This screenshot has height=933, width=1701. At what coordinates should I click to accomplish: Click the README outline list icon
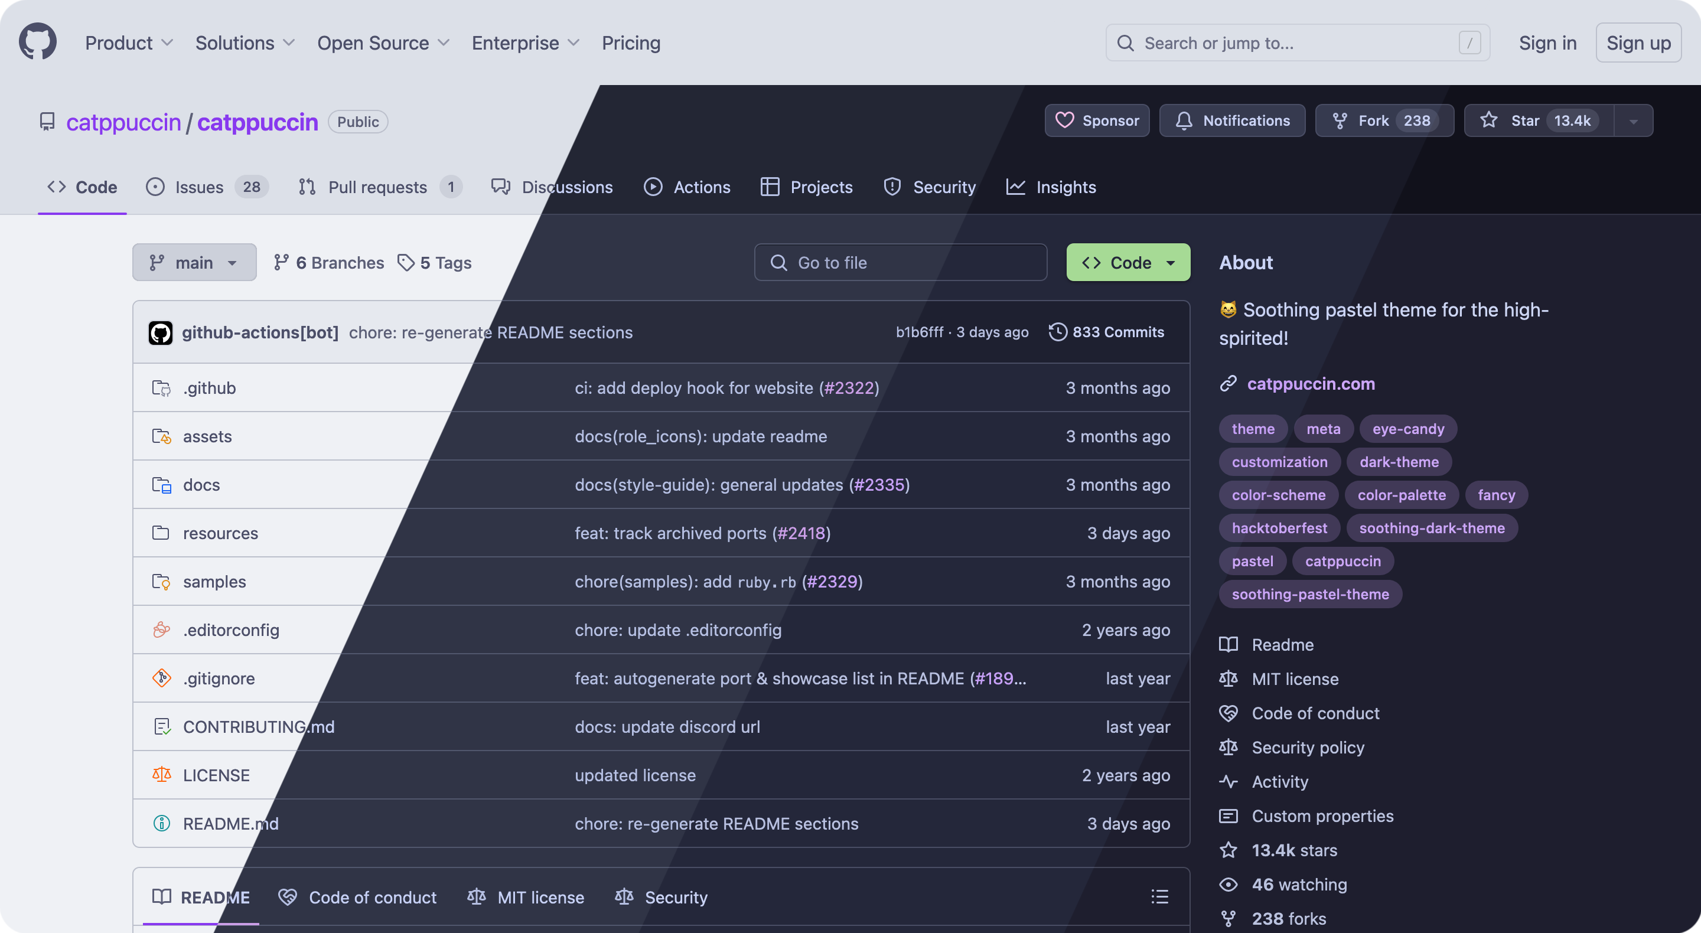(1159, 896)
